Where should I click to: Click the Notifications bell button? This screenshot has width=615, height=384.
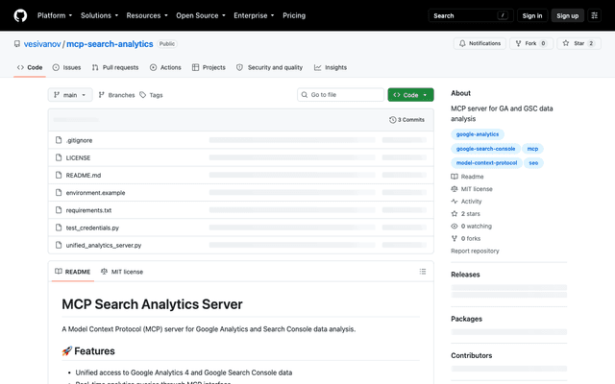point(480,43)
